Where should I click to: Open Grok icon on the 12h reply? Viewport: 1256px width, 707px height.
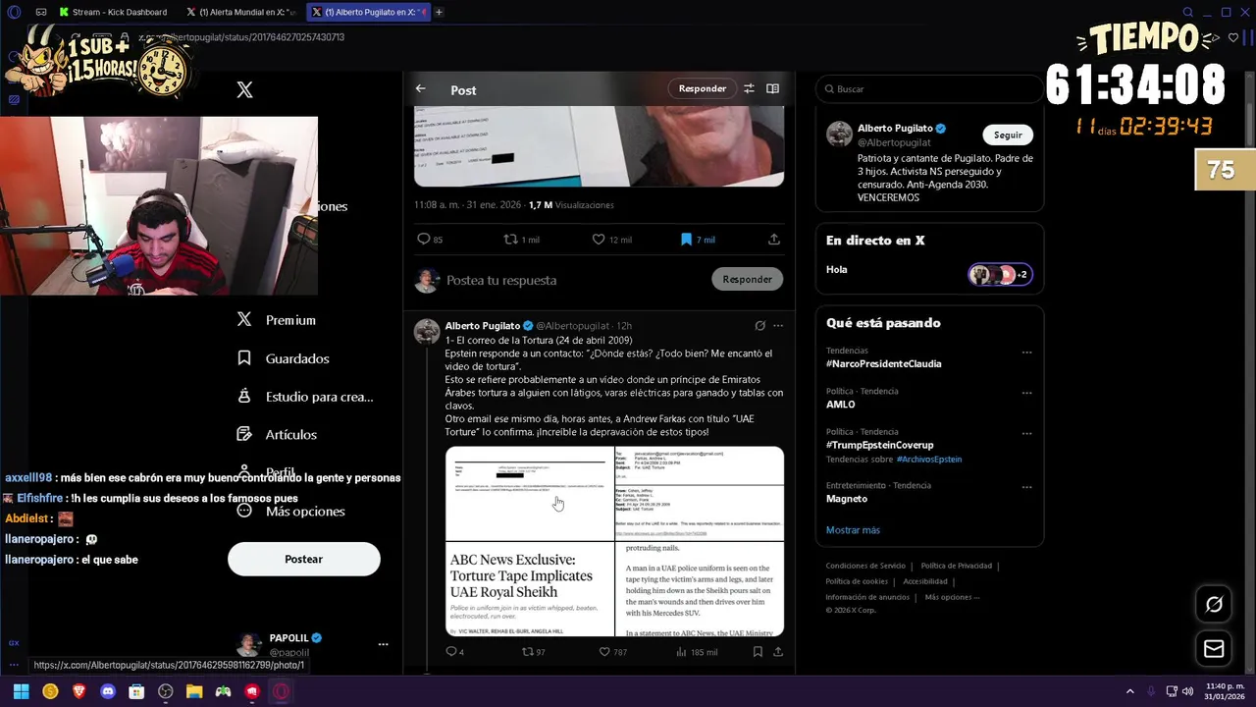click(x=759, y=325)
